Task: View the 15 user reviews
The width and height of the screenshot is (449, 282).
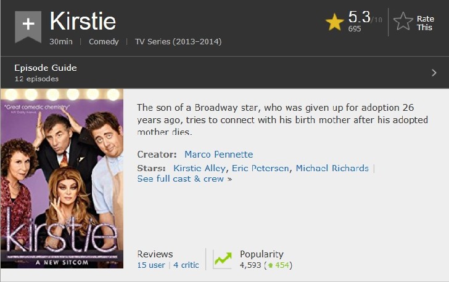Action: tap(151, 265)
